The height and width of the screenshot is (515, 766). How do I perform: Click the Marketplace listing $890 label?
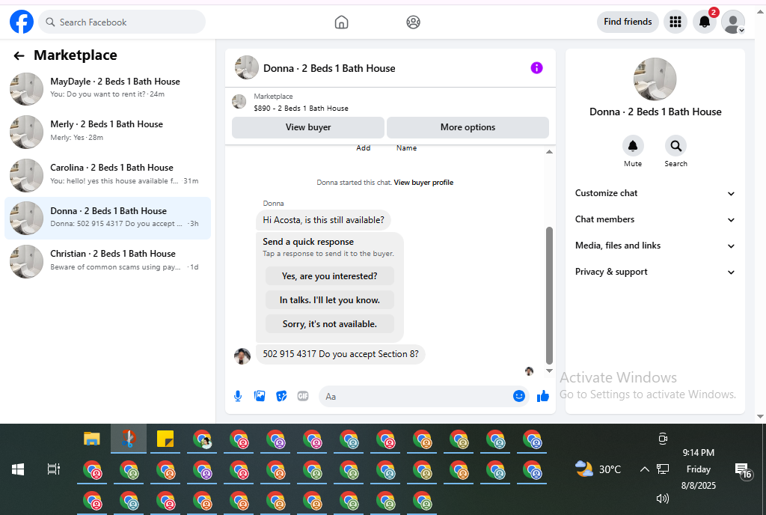301,109
